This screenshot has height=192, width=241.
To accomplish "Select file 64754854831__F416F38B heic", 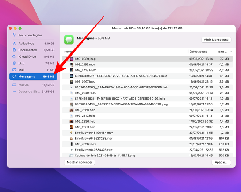I will 120,99.
